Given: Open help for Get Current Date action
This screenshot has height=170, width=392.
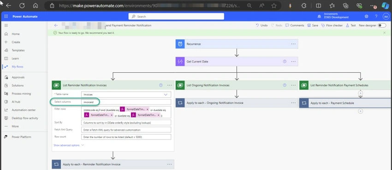Looking at the screenshot, I should (x=285, y=61).
